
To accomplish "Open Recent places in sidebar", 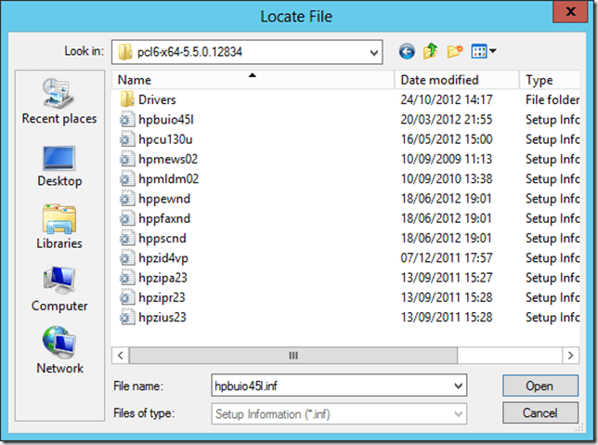I will pos(59,102).
